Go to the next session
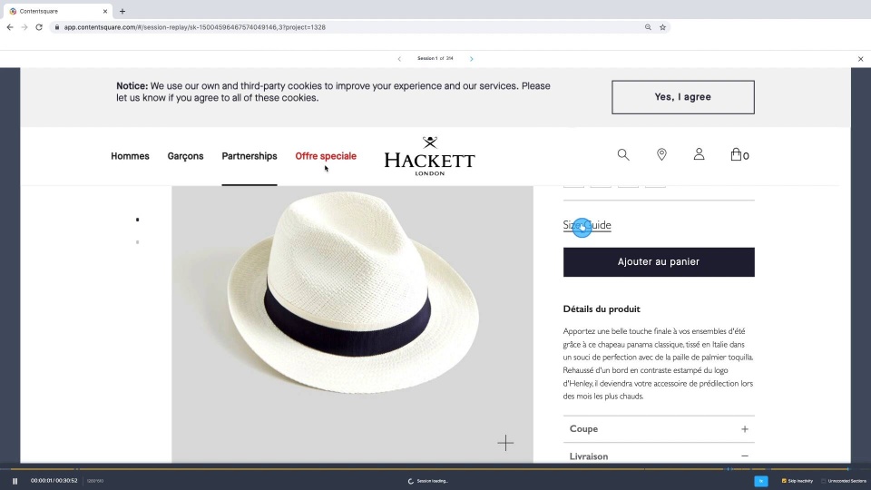 pos(472,58)
